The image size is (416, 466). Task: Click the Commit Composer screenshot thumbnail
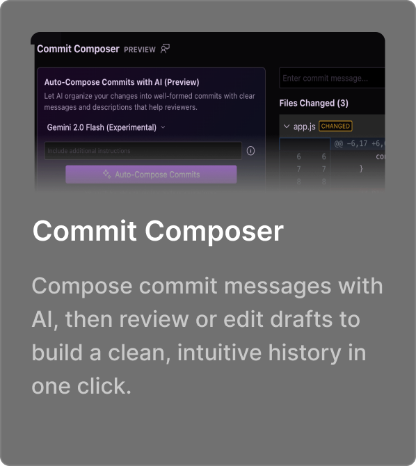pos(208,111)
